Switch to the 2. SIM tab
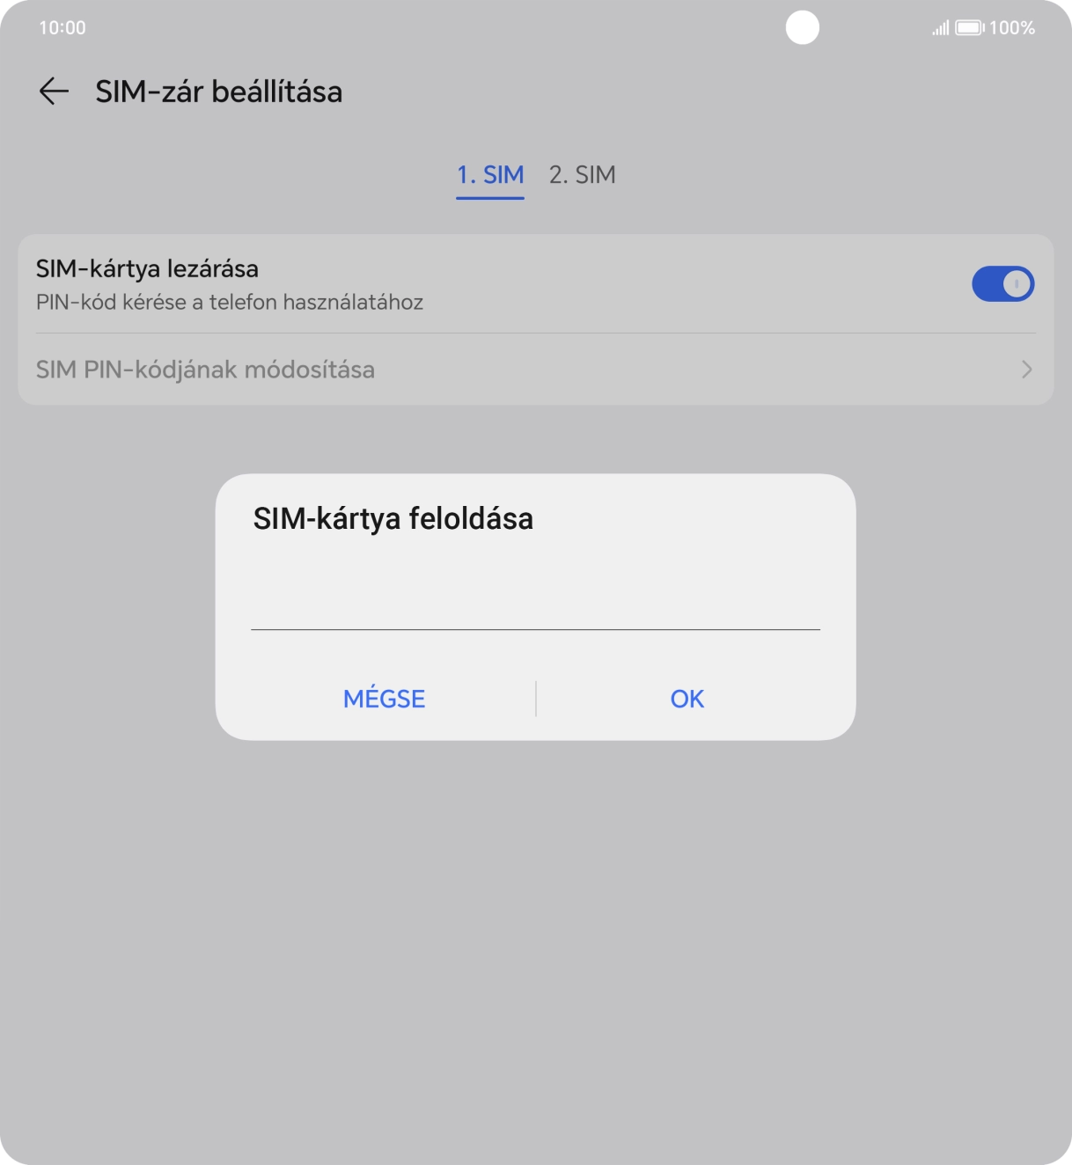The height and width of the screenshot is (1165, 1072). point(582,175)
